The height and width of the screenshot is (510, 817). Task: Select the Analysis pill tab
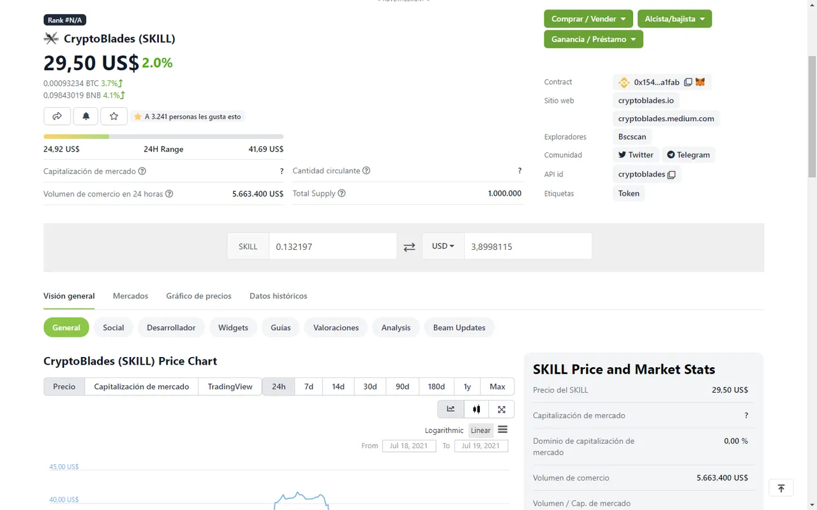click(396, 328)
